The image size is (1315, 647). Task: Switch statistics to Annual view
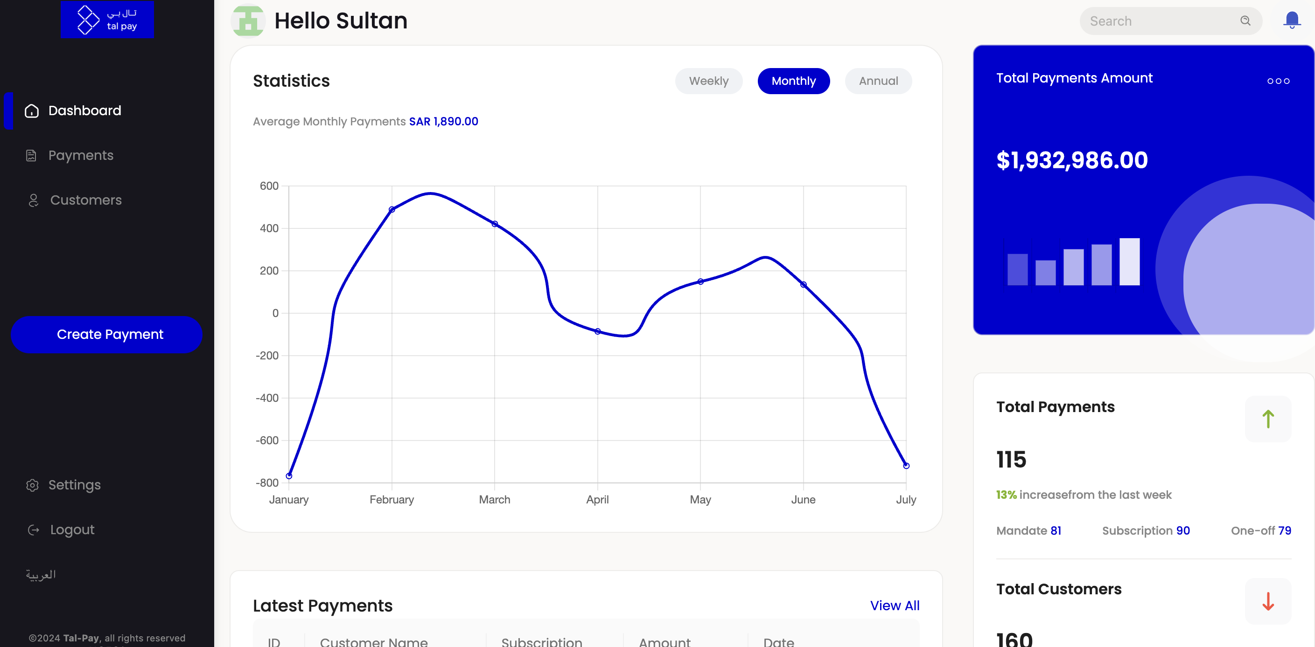coord(878,81)
